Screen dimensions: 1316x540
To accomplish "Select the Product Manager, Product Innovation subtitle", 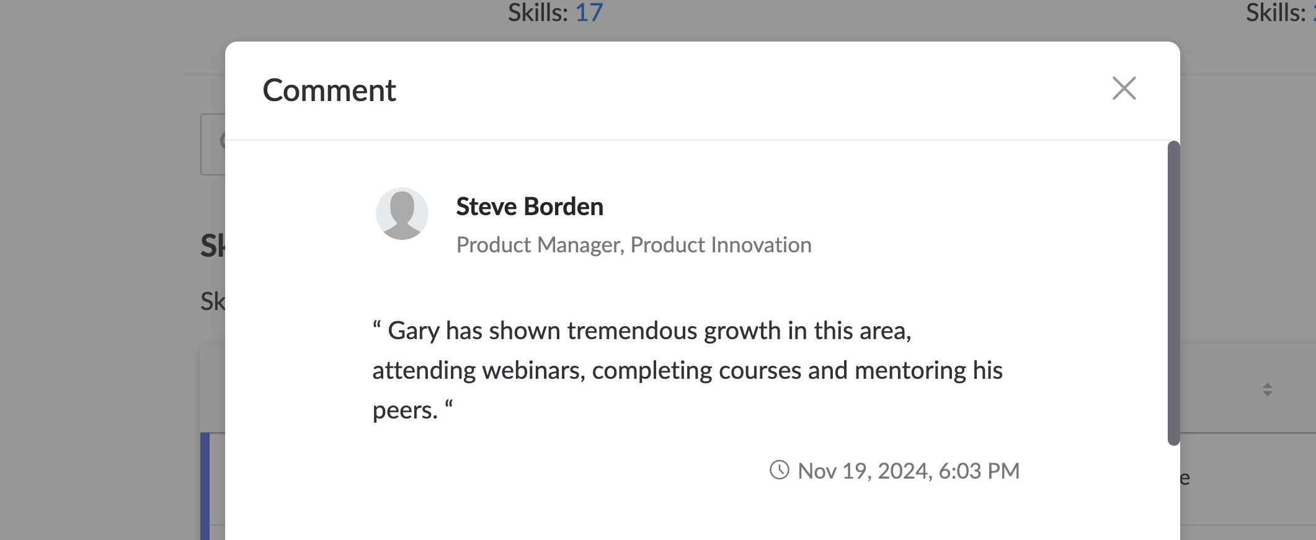I will pyautogui.click(x=634, y=245).
